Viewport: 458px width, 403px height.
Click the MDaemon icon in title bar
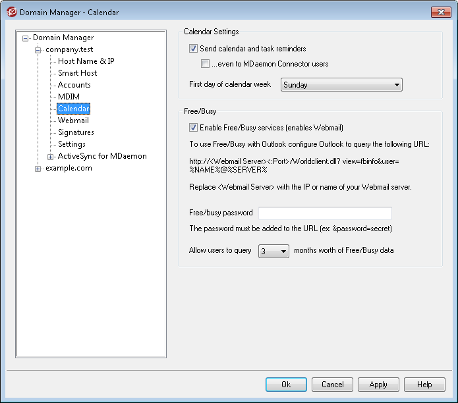(11, 12)
